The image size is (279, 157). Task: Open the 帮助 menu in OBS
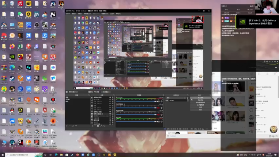tap(118, 14)
